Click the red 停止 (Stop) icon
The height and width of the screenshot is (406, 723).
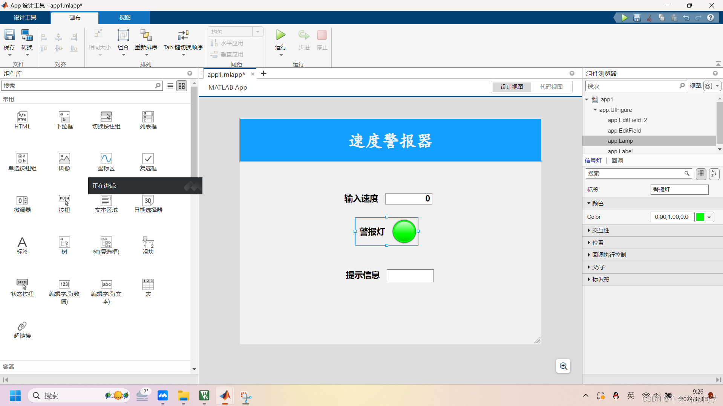[321, 36]
